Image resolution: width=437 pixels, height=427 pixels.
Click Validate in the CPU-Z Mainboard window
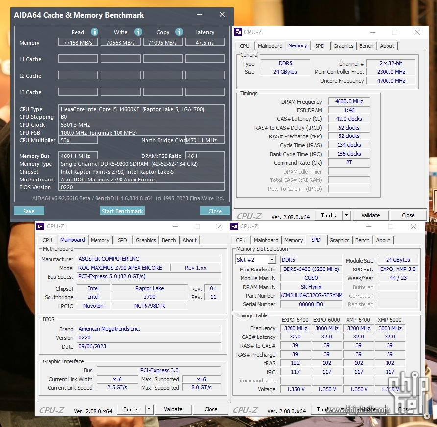(x=173, y=409)
